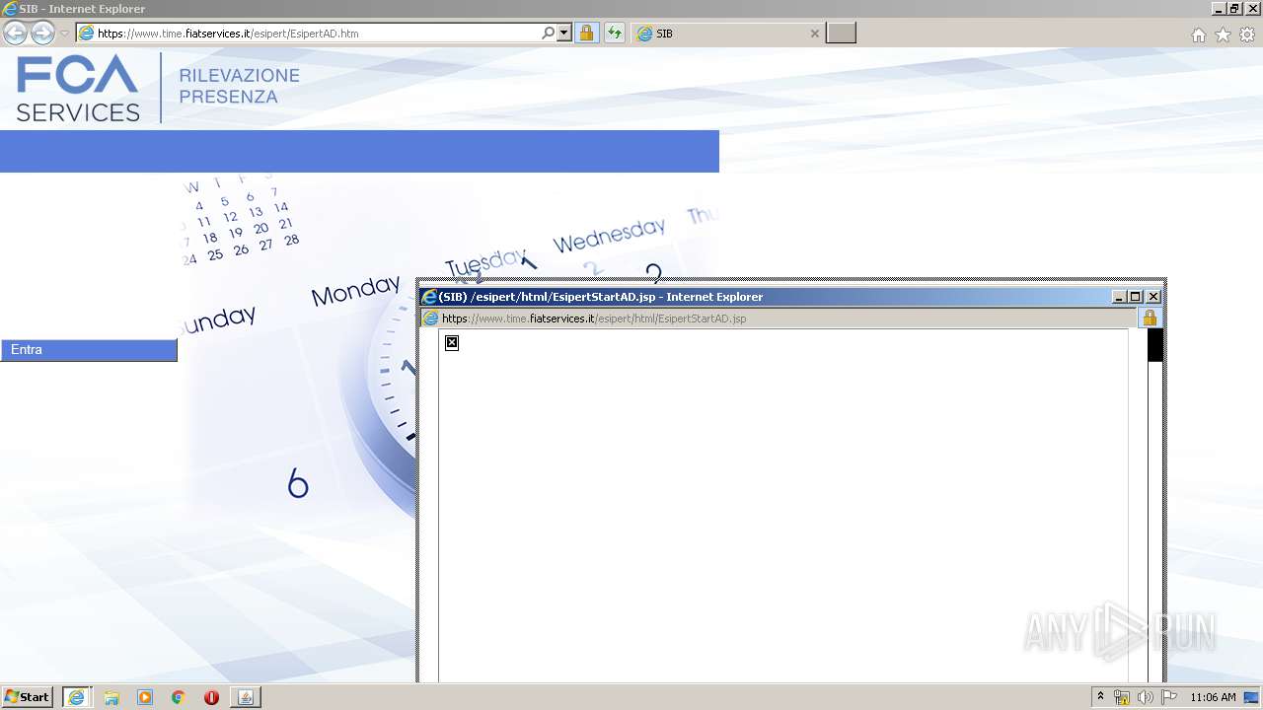This screenshot has width=1263, height=710.
Task: Click the popup window address bar
Action: [x=780, y=319]
